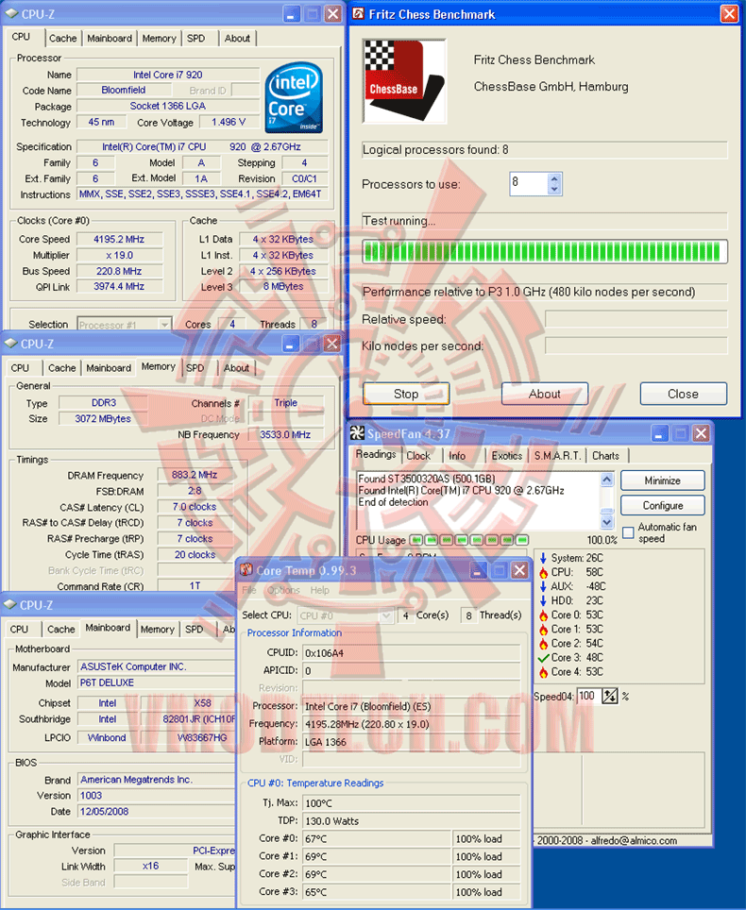
Task: Click the green checkmark icon next to Core 3: 48C
Action: (543, 658)
